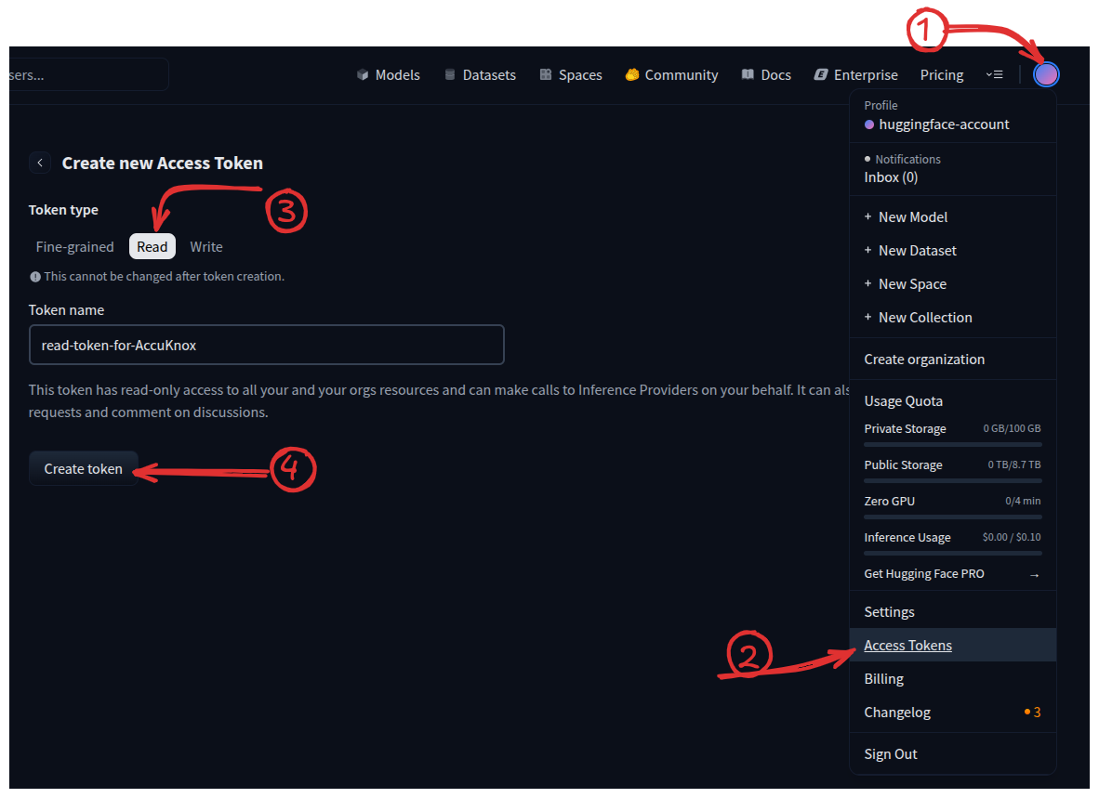The image size is (1099, 798).
Task: Select the Write token type
Action: tap(206, 246)
